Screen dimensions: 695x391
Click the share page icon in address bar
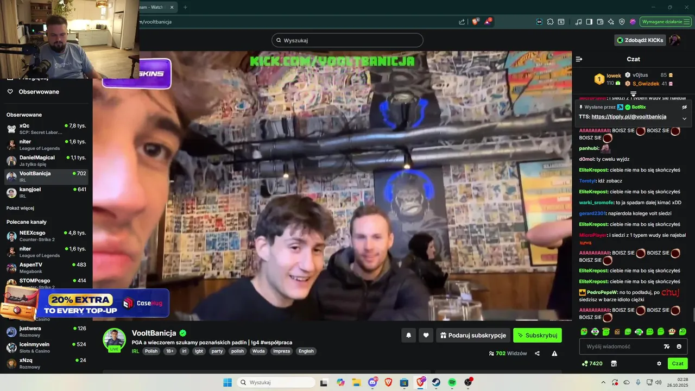462,22
